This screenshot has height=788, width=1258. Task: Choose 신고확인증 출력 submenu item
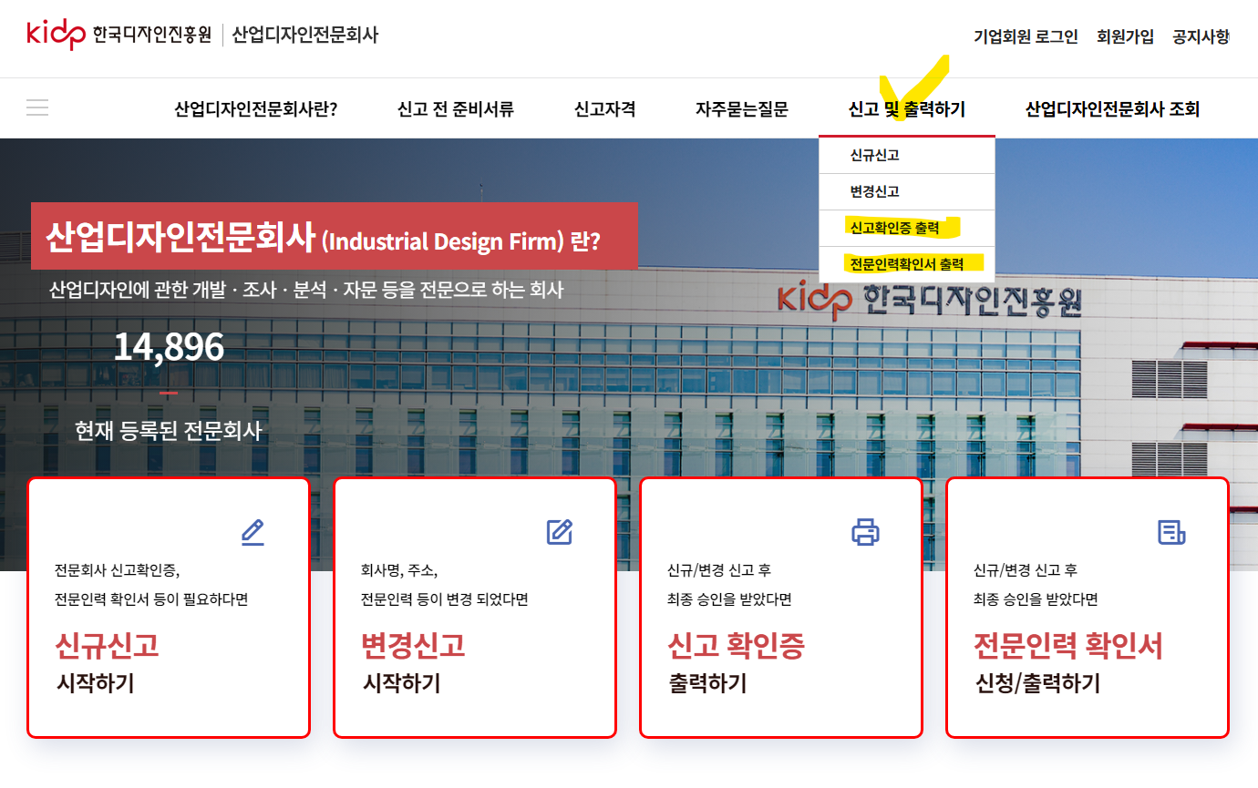pos(907,228)
